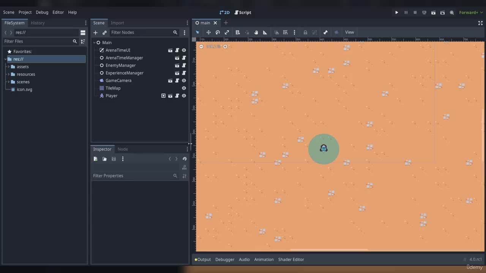486x273 pixels.
Task: Open EnemyManager scene in editor icon
Action: (177, 65)
